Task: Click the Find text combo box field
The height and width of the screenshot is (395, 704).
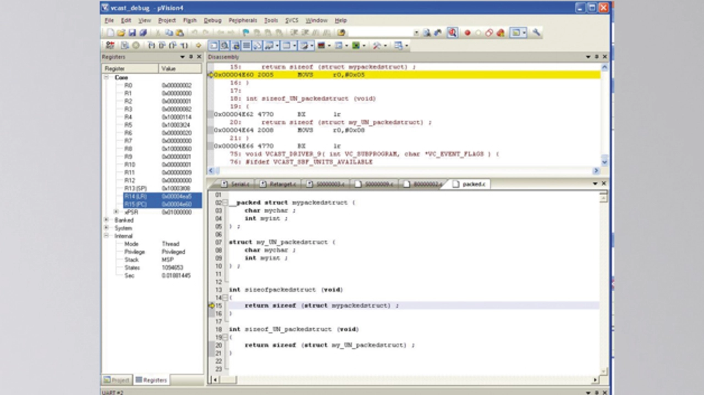Action: coord(380,33)
